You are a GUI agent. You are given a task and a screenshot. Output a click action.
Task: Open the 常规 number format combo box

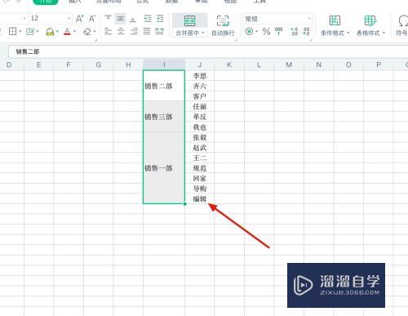click(277, 19)
